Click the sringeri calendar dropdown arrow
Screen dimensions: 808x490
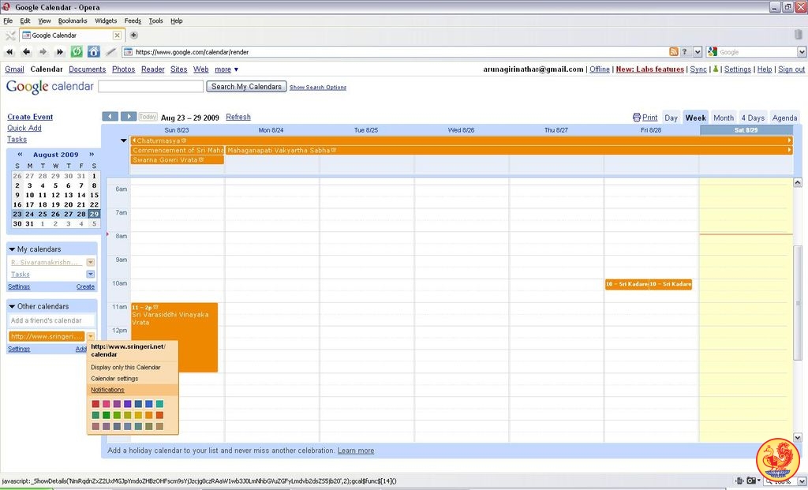(x=90, y=336)
